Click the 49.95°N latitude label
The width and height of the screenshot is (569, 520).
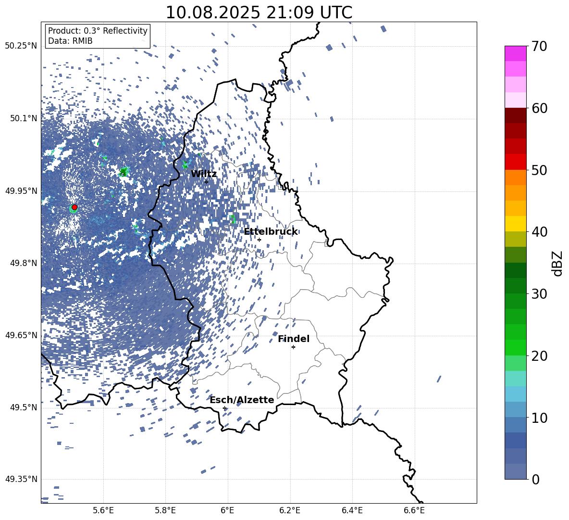pyautogui.click(x=21, y=190)
